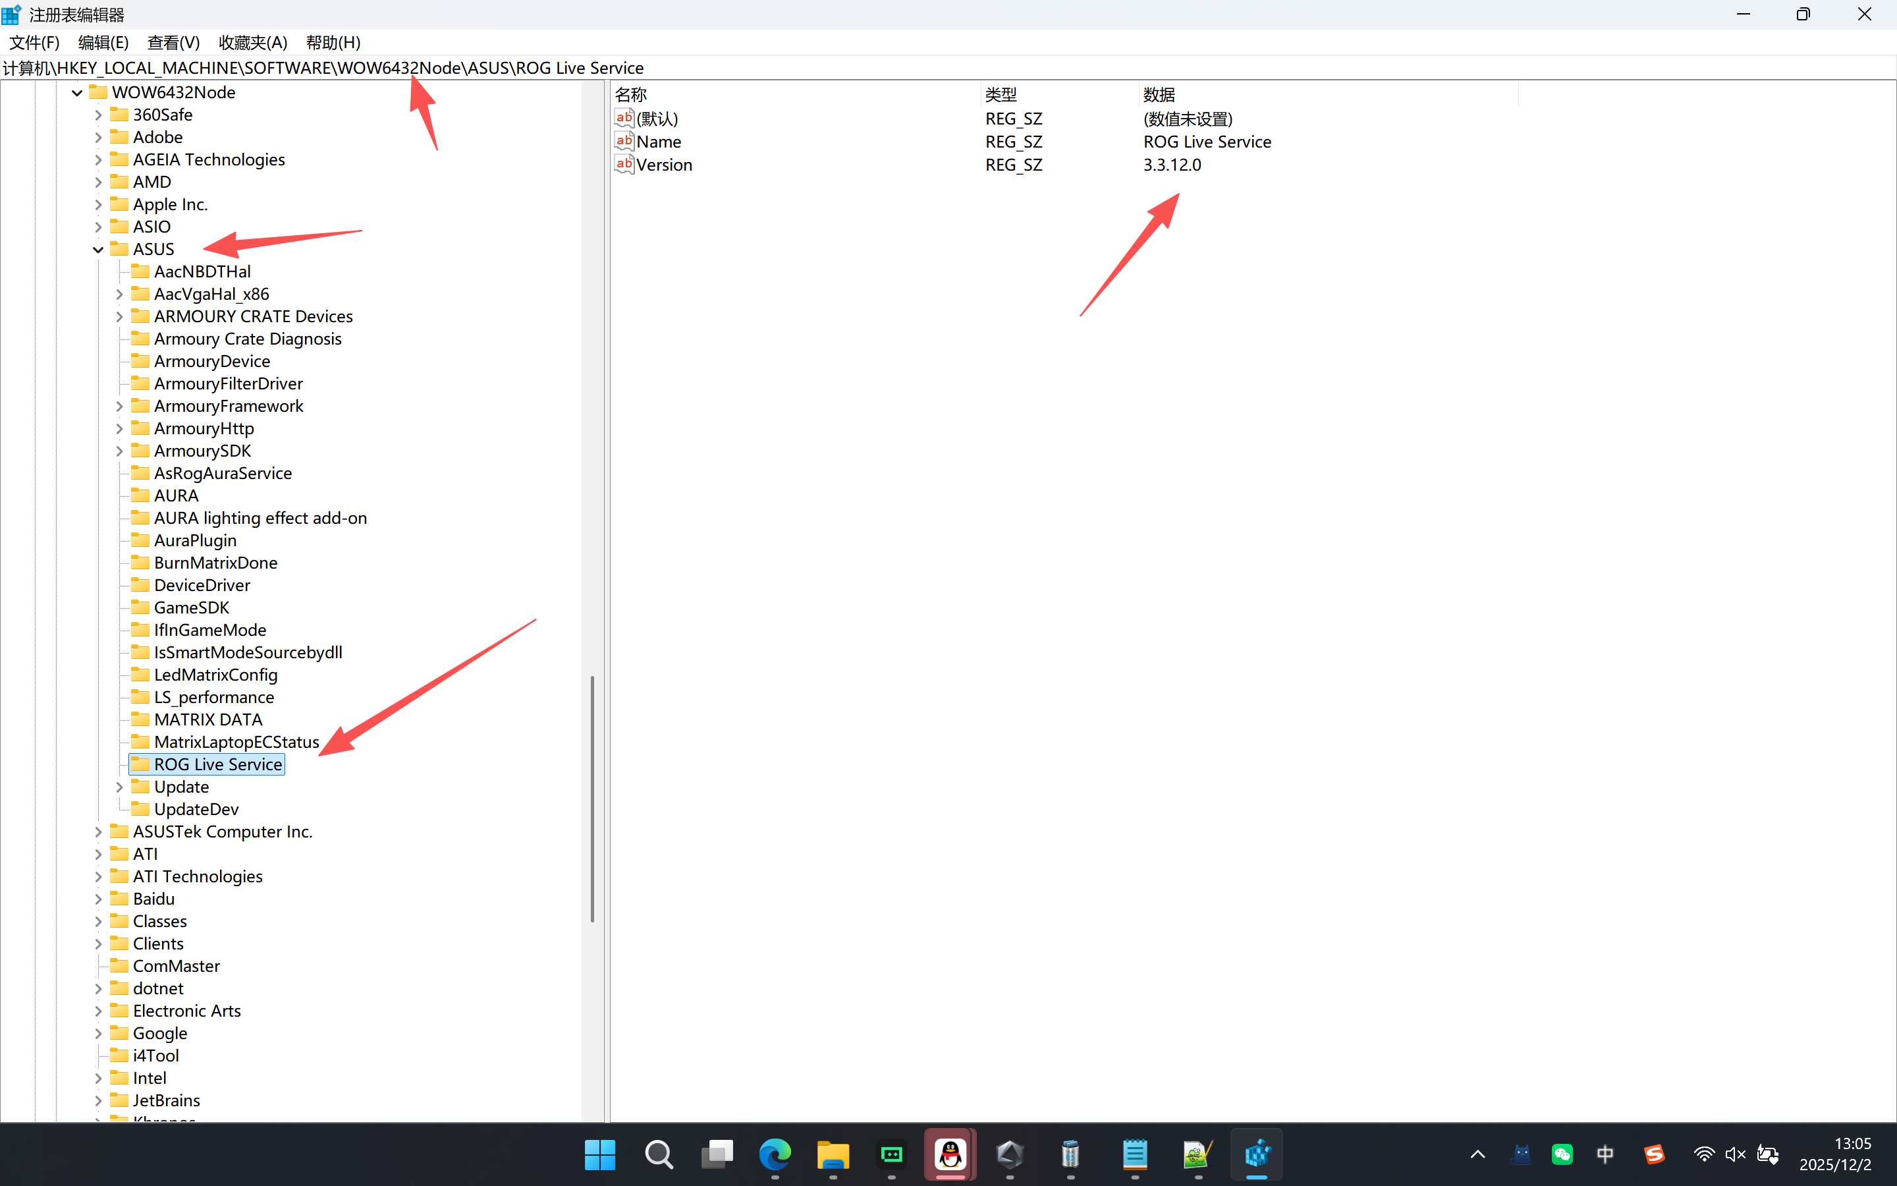Click the Sogou input method tray icon

(x=1654, y=1154)
